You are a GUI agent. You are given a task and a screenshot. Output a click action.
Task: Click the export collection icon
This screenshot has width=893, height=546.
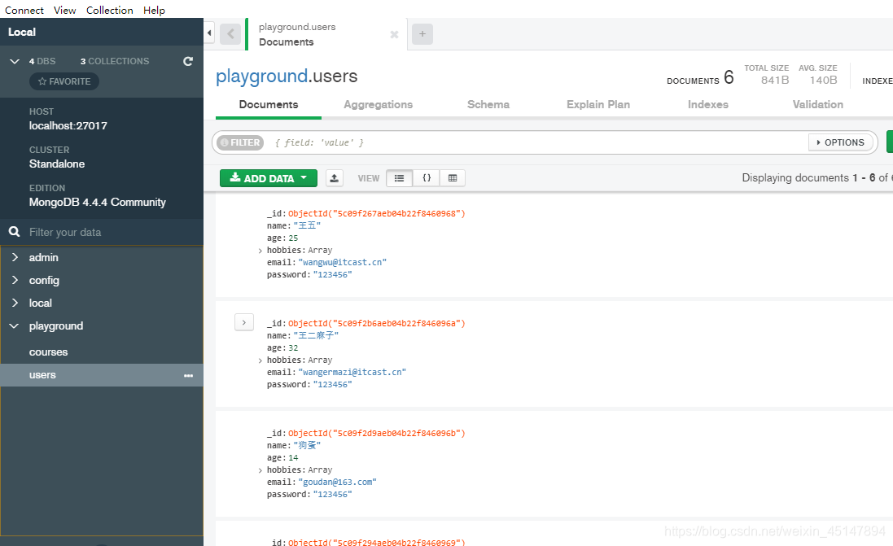tap(335, 178)
